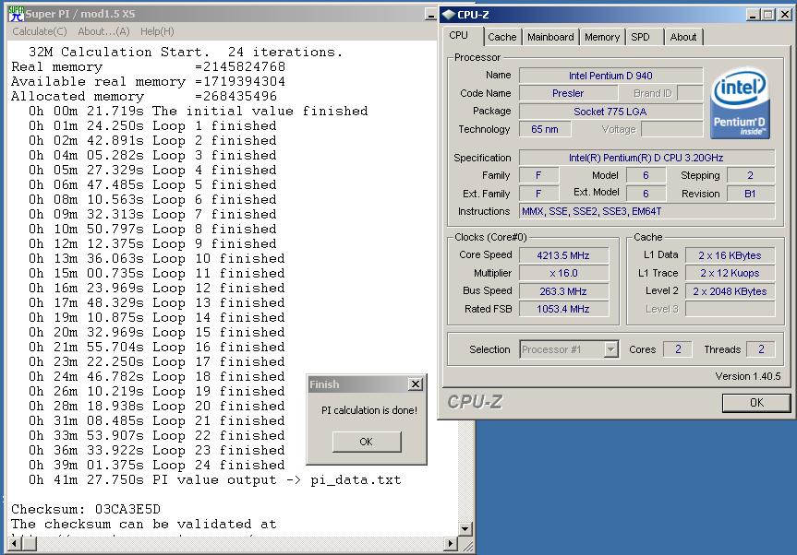797x555 pixels.
Task: Click the empty Level 3 cache field
Action: coord(730,309)
